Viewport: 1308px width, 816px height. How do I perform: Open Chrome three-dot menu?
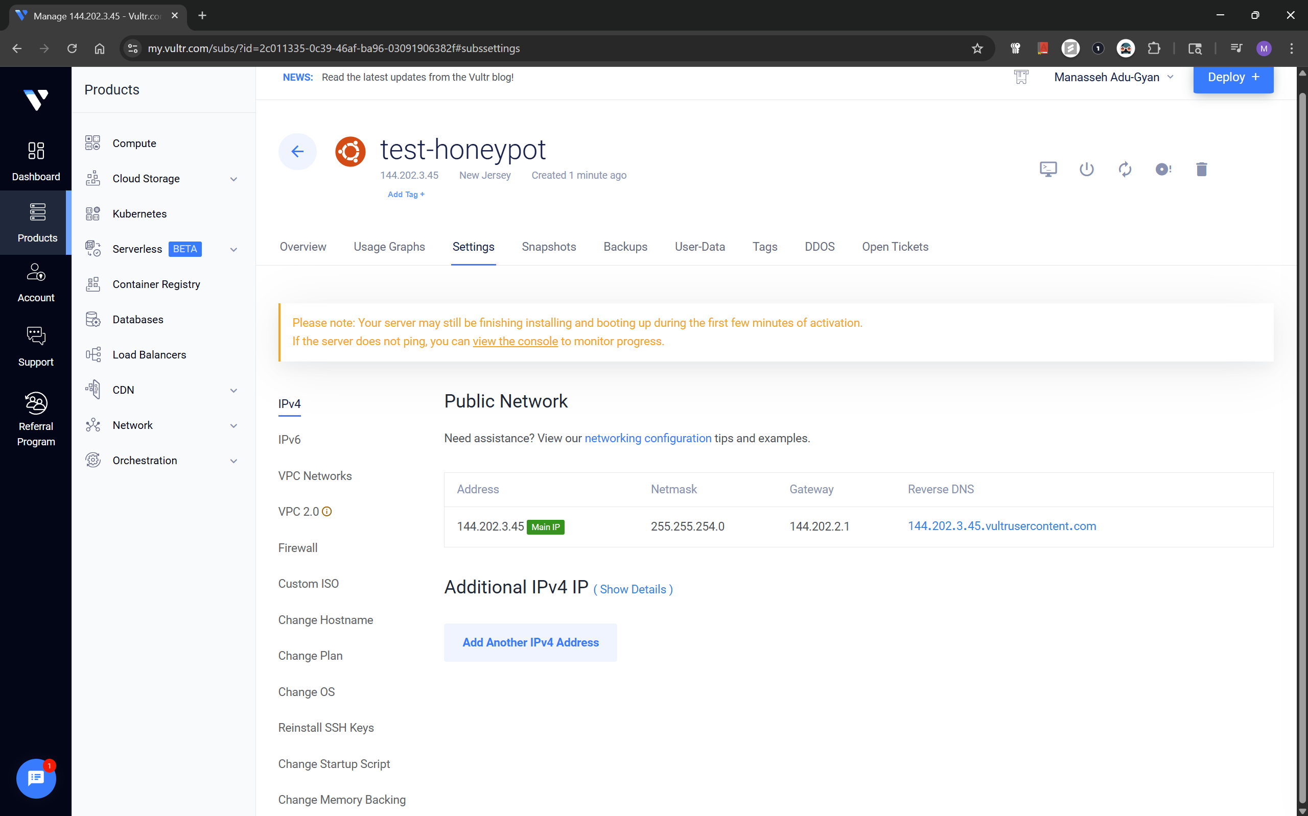[1291, 49]
